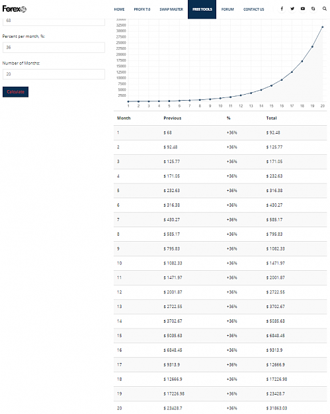Click the Previous column header

coord(173,119)
